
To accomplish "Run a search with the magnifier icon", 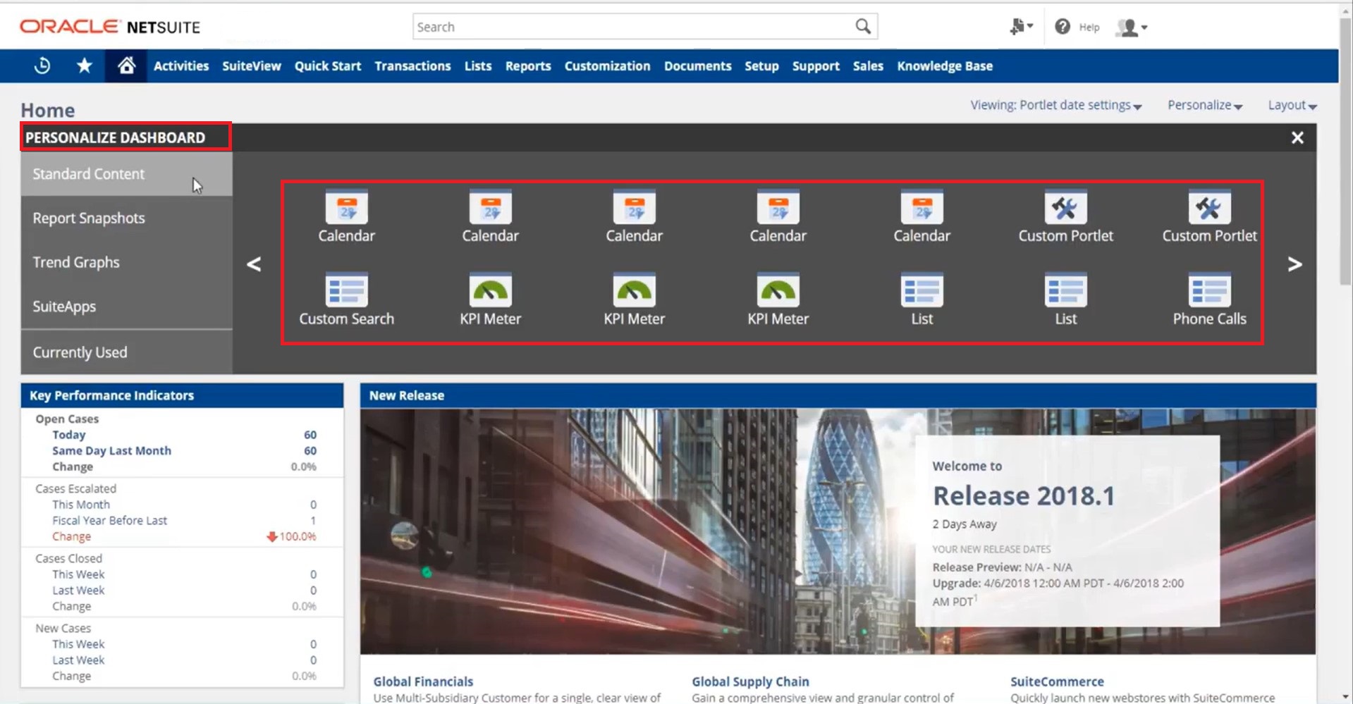I will [862, 26].
